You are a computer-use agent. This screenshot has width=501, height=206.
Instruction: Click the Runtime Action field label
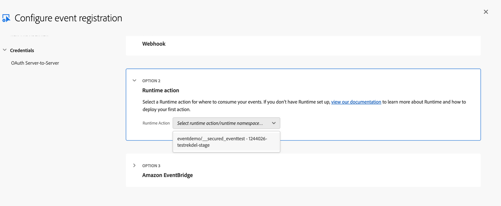pyautogui.click(x=156, y=123)
